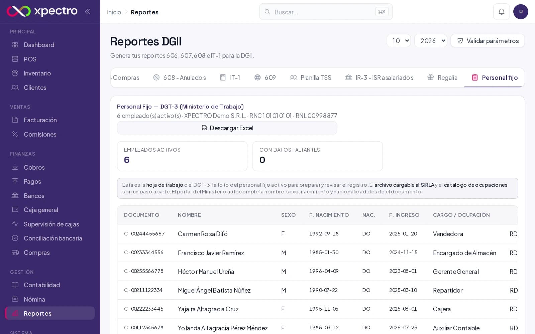The width and height of the screenshot is (535, 334).
Task: Select the Personal fijo tab
Action: 495,77
